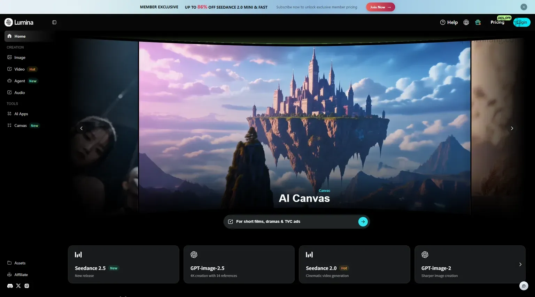Click the prompt input field
Image resolution: width=535 pixels, height=297 pixels.
[296, 222]
